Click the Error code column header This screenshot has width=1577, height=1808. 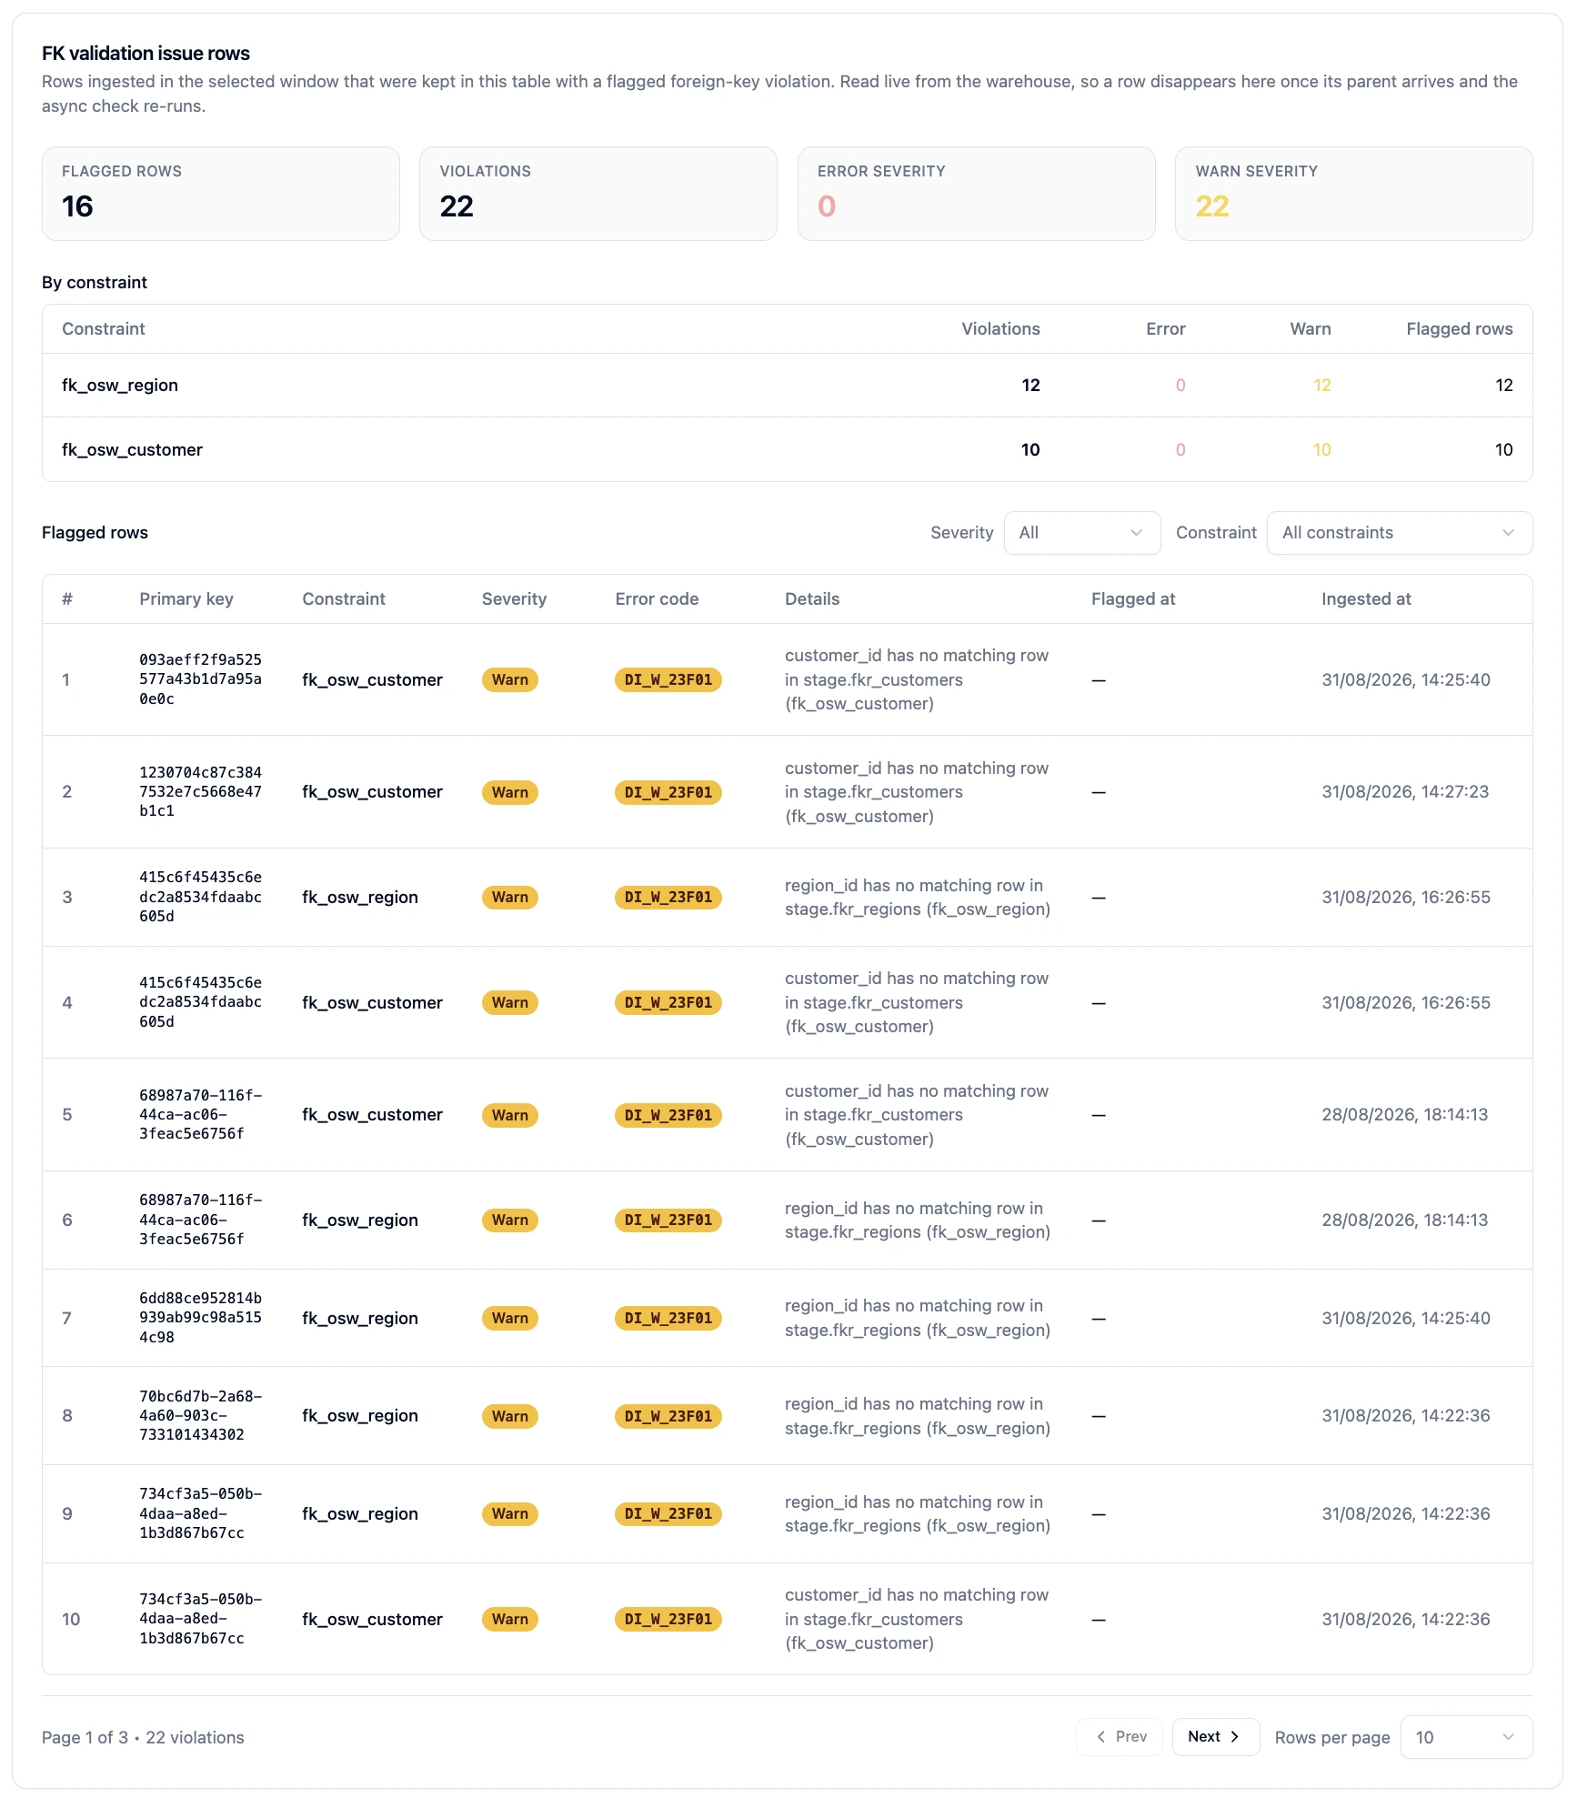(x=657, y=599)
